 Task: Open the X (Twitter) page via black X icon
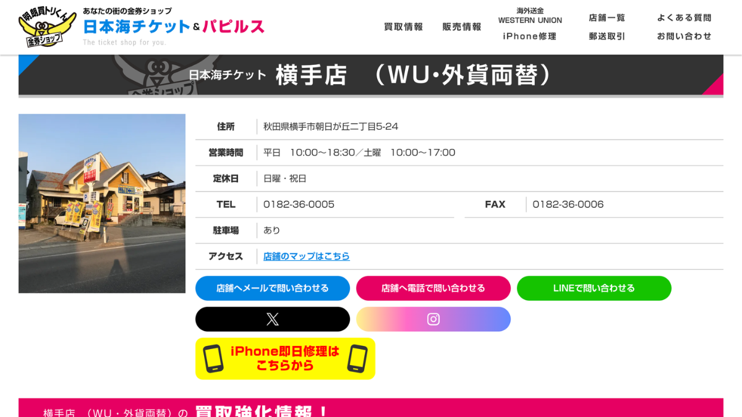[272, 319]
